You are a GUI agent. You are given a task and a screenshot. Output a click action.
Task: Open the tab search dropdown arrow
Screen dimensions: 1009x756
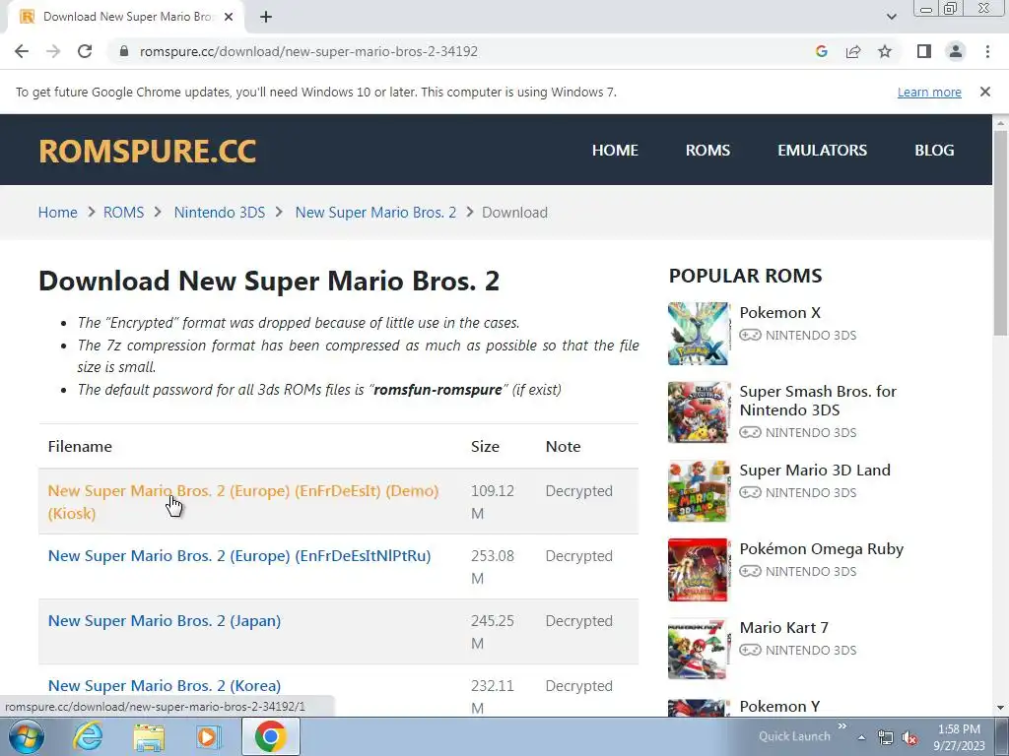click(x=891, y=17)
